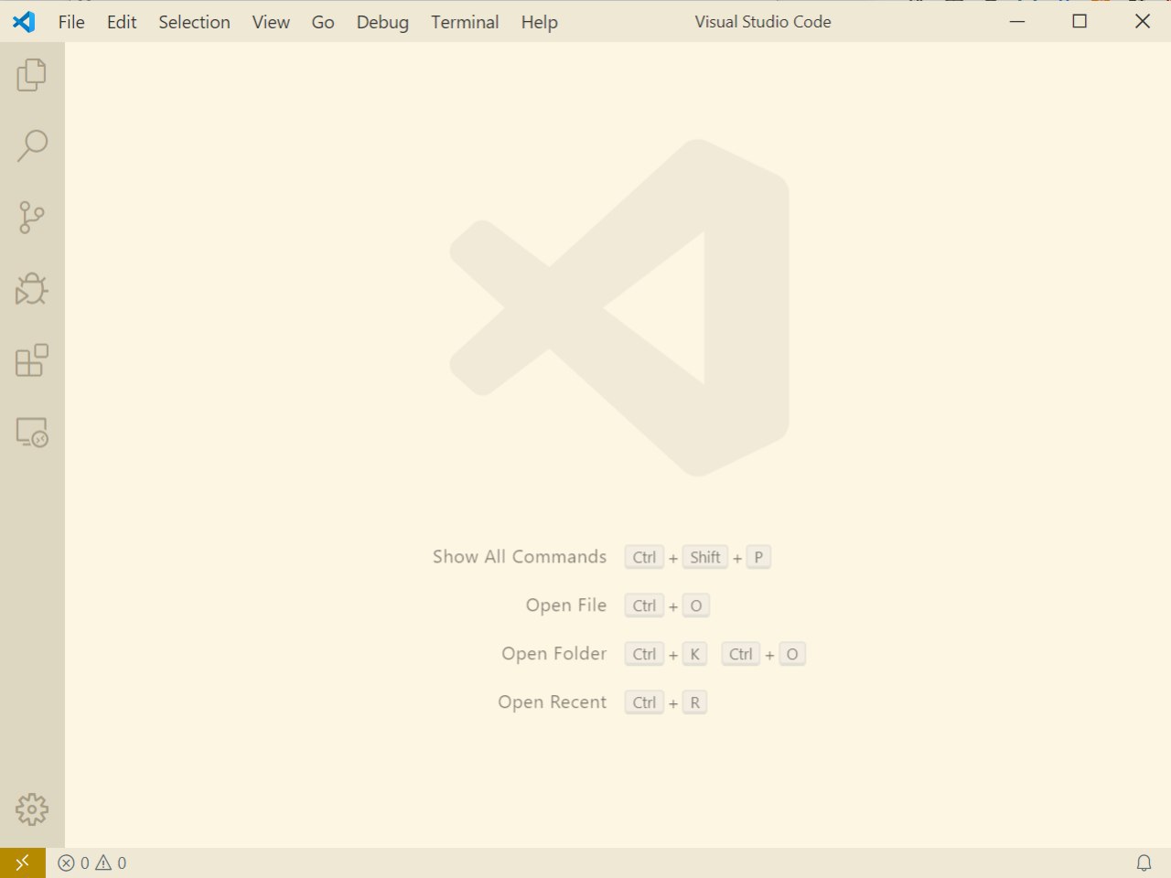
Task: Click the Shift key hint
Action: (x=705, y=557)
